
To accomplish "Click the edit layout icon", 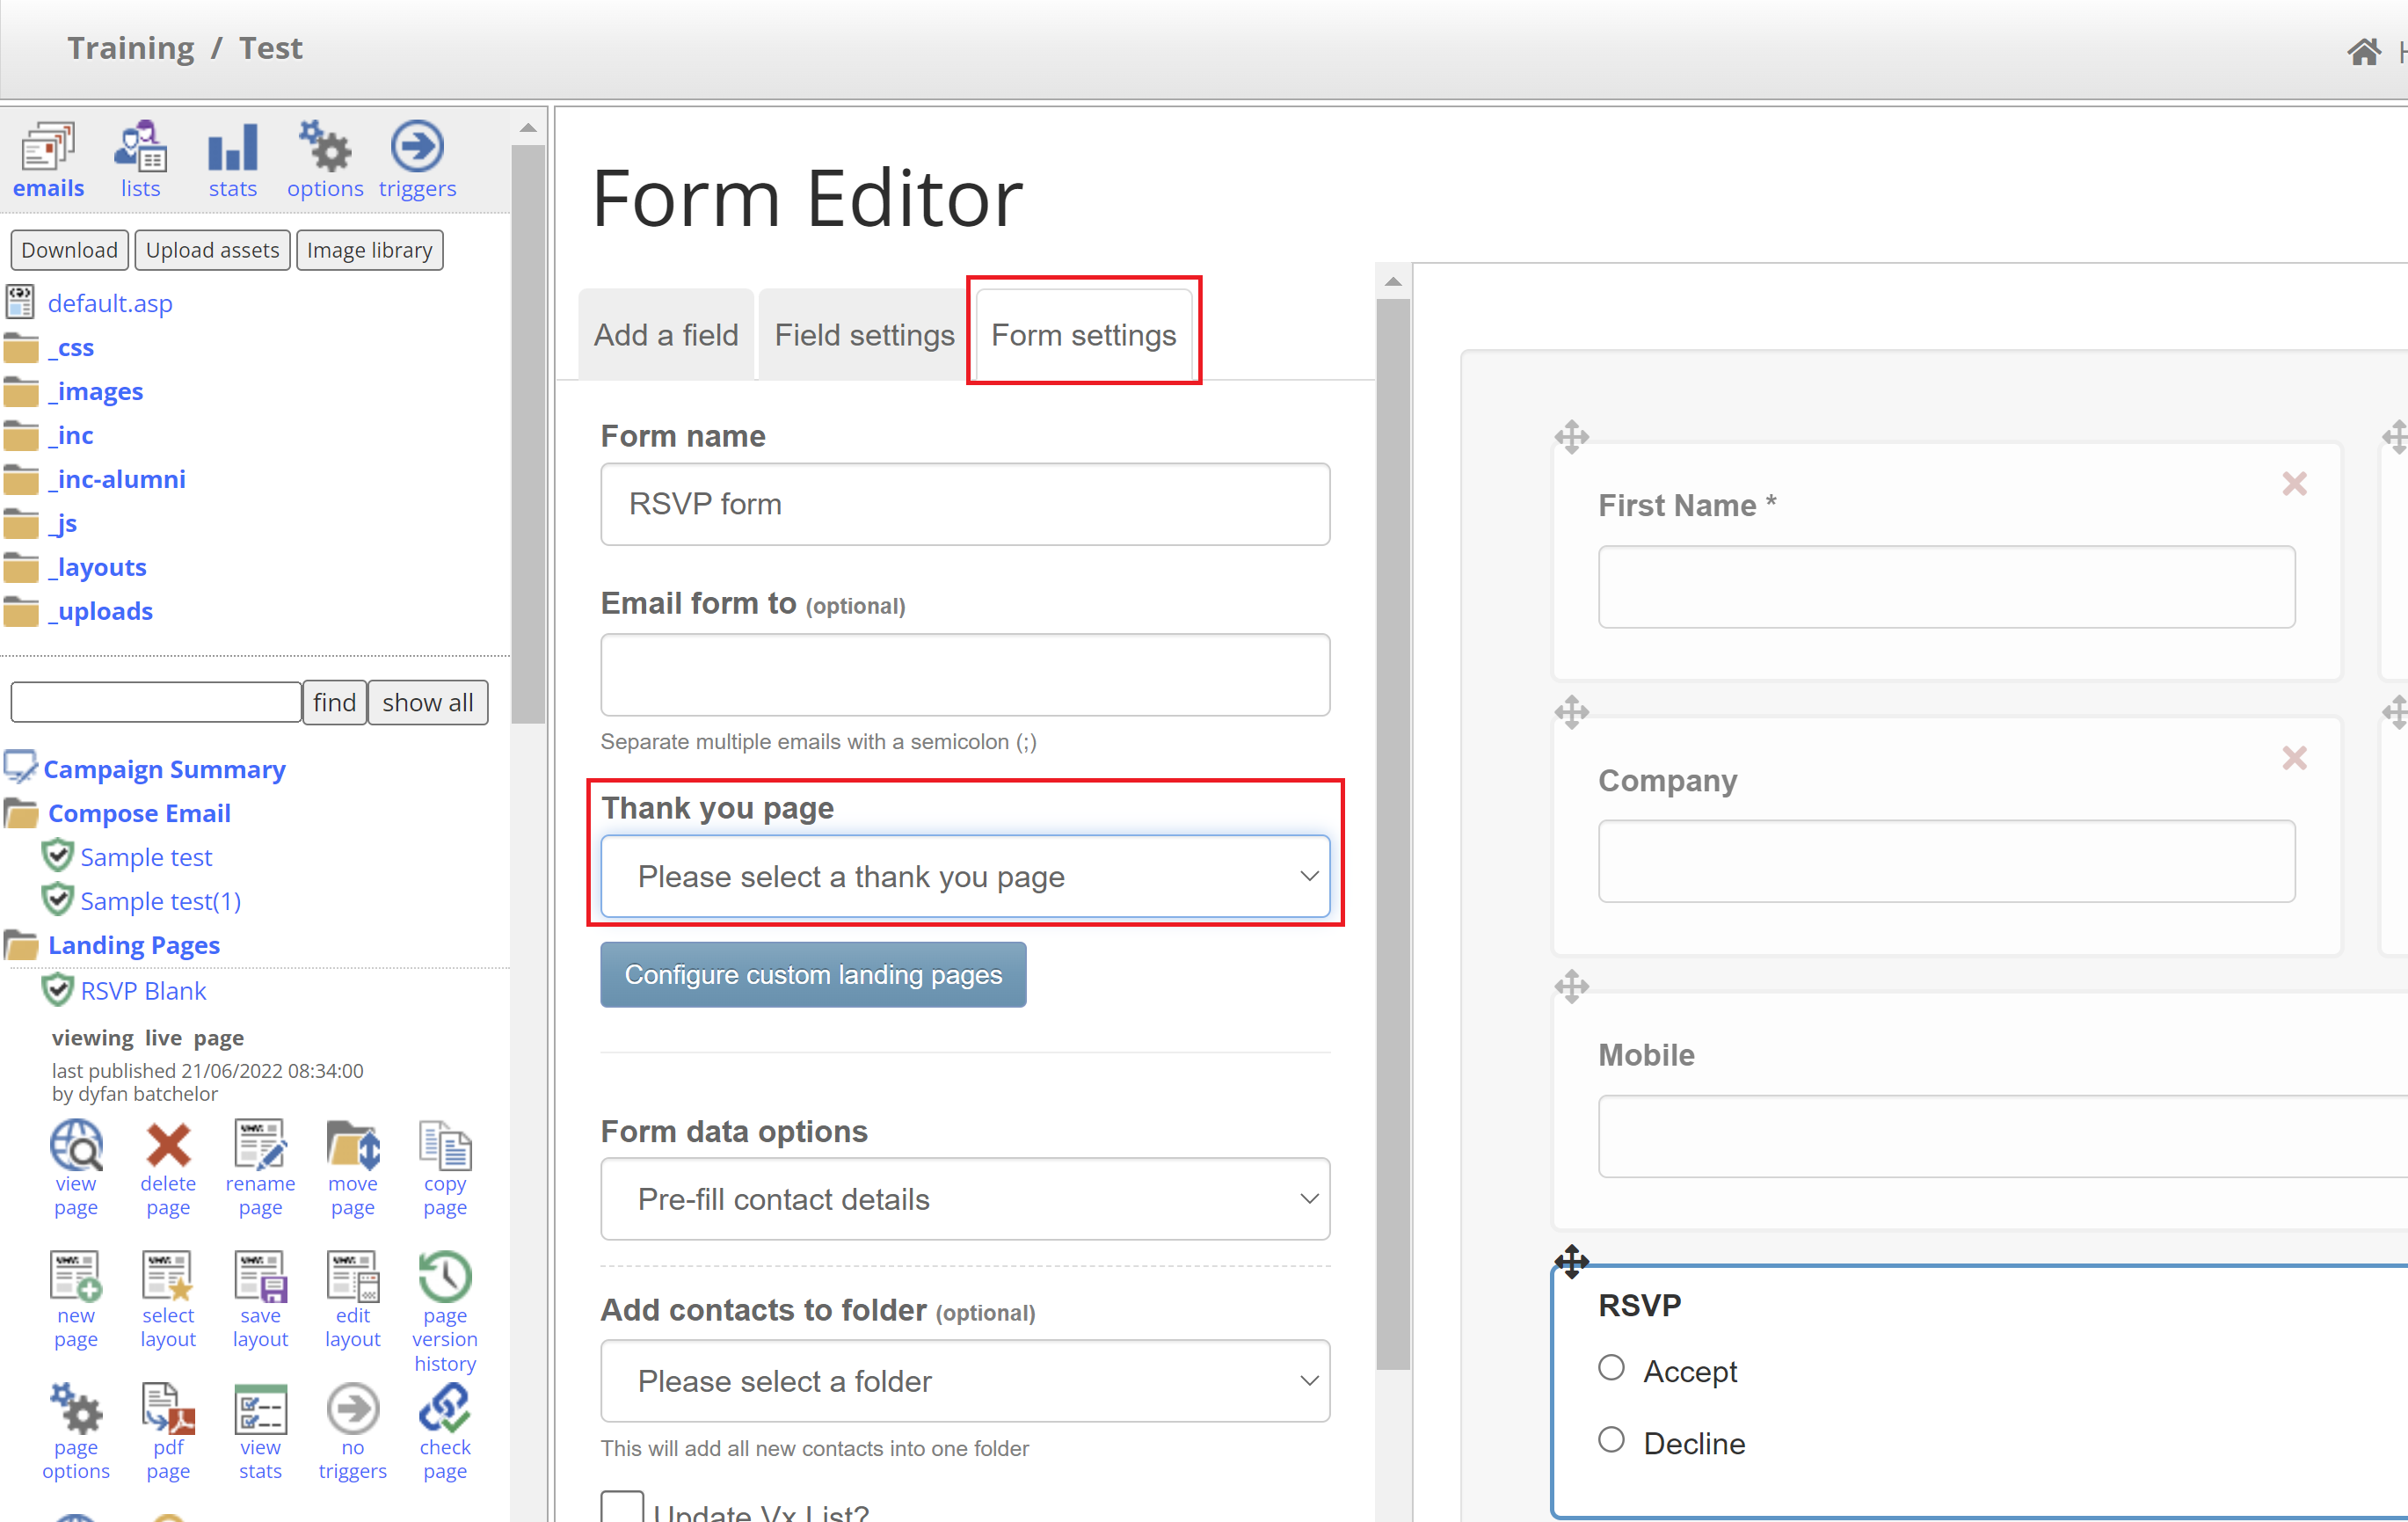I will pyautogui.click(x=353, y=1277).
